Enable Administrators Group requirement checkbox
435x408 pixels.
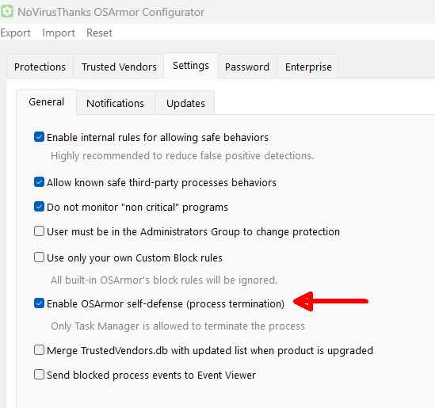(x=39, y=231)
